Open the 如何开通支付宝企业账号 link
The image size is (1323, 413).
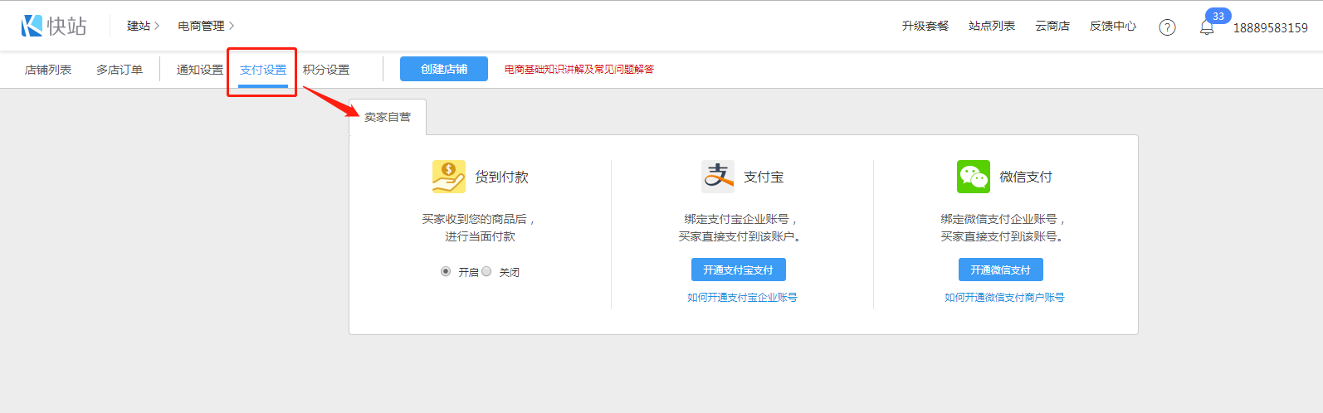(742, 297)
